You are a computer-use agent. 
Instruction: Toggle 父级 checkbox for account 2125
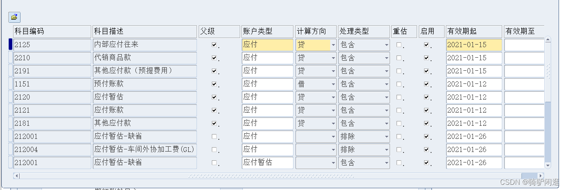coord(214,45)
